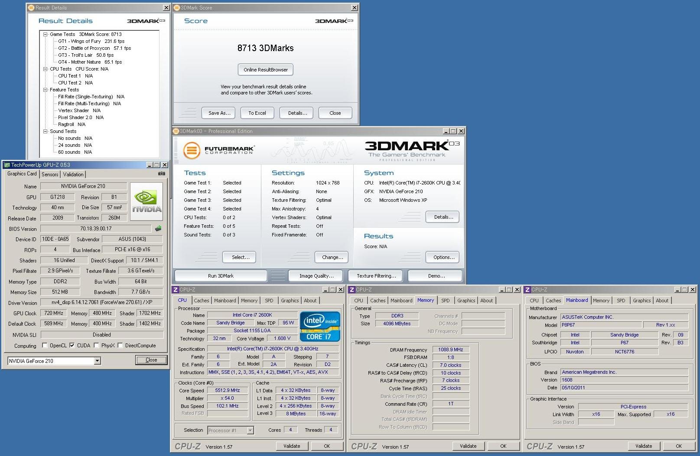Click the Image Quality... button
Image resolution: width=700 pixels, height=456 pixels.
tap(316, 276)
